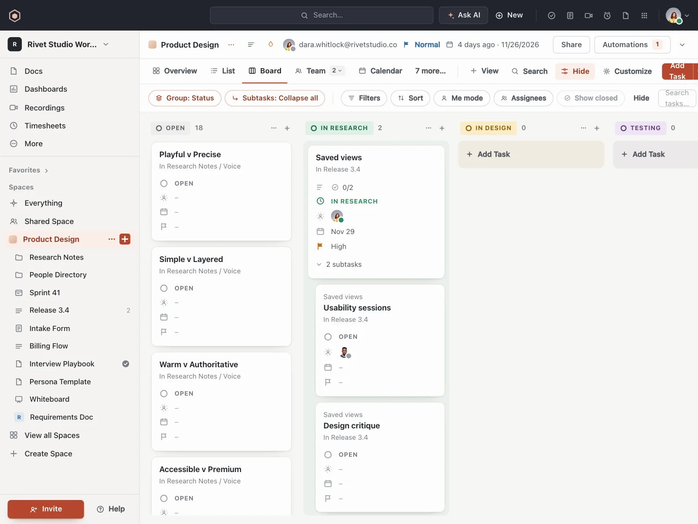
Task: Click the High priority flag on Saved views
Action: (x=320, y=246)
